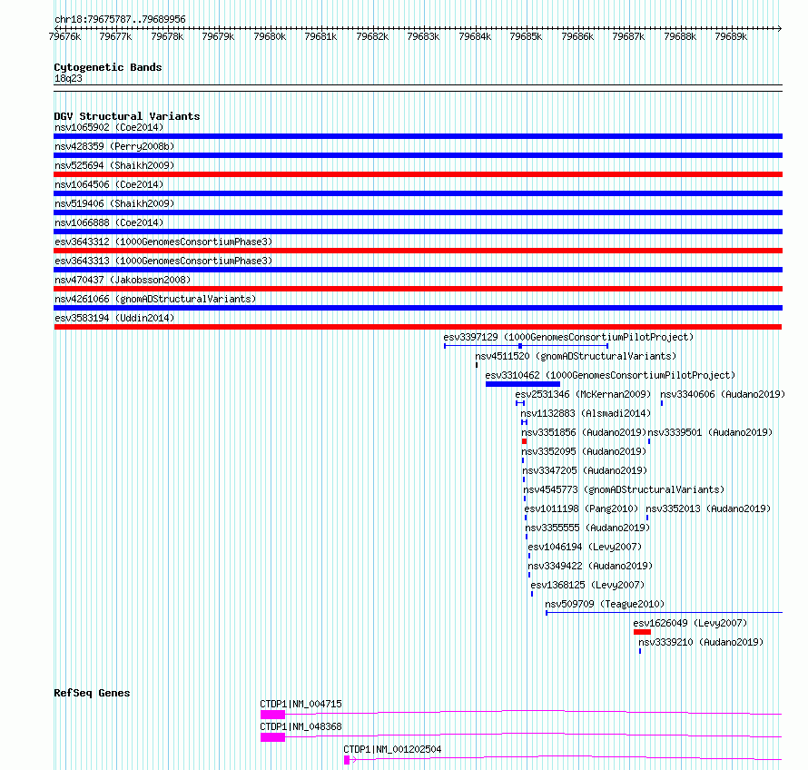Open esv1046194 (Levy2007) label
Viewport: 808px width, 770px height.
[585, 547]
